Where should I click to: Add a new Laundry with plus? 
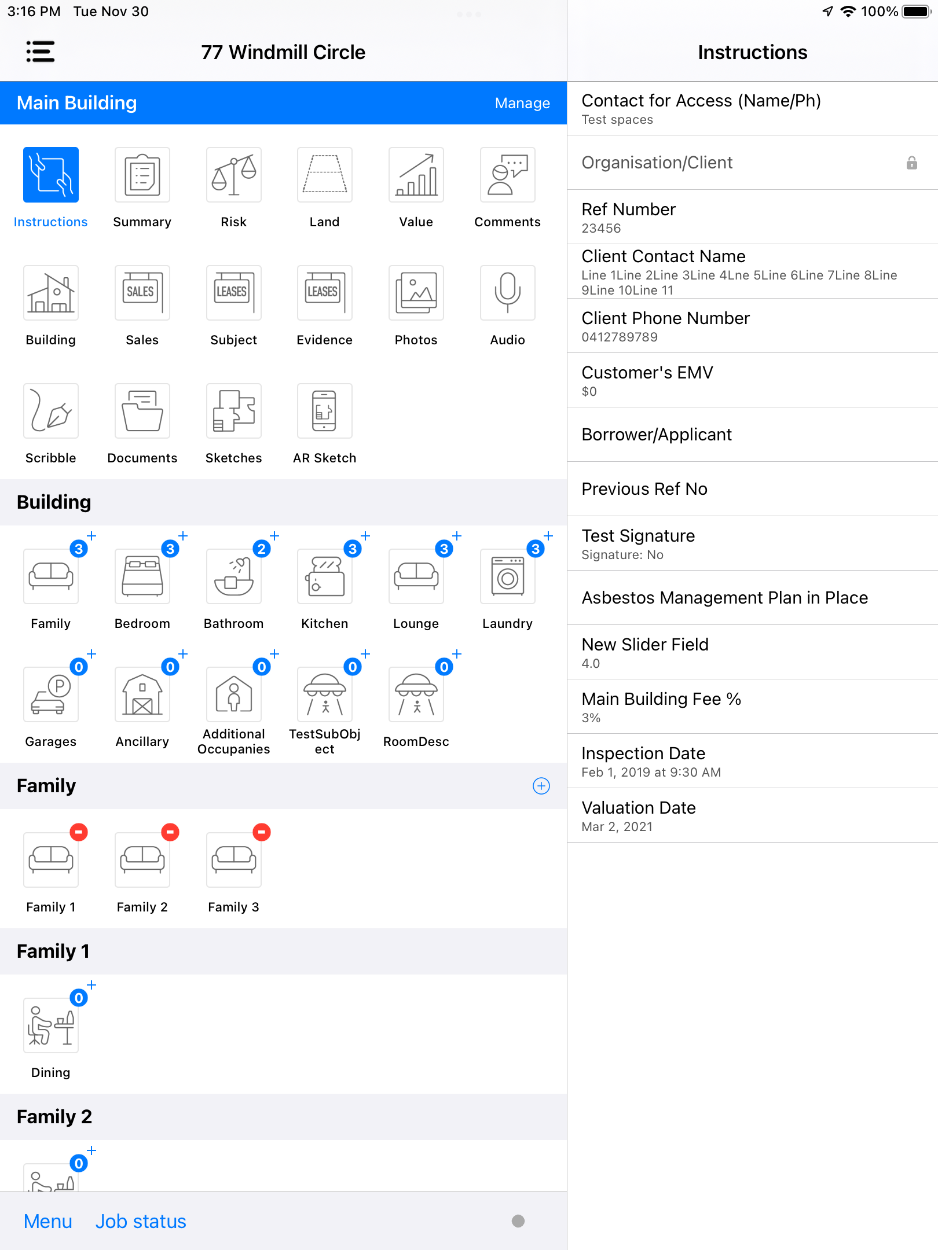point(548,536)
